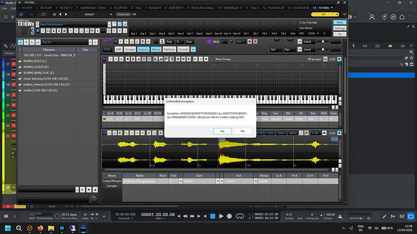This screenshot has width=417, height=234.
Task: Toggle the Regions tab
Action: (x=143, y=49)
